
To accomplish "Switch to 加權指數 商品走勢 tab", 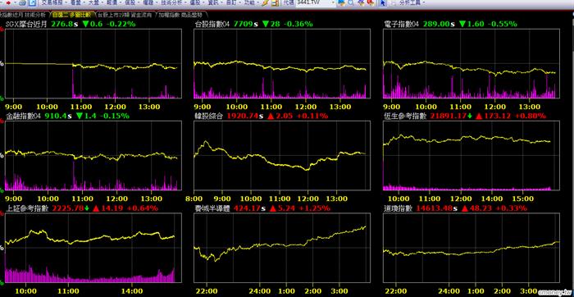I will (x=180, y=15).
